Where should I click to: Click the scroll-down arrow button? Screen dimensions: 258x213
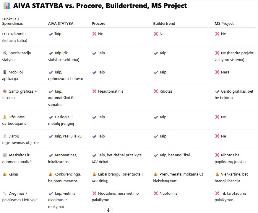(108, 210)
